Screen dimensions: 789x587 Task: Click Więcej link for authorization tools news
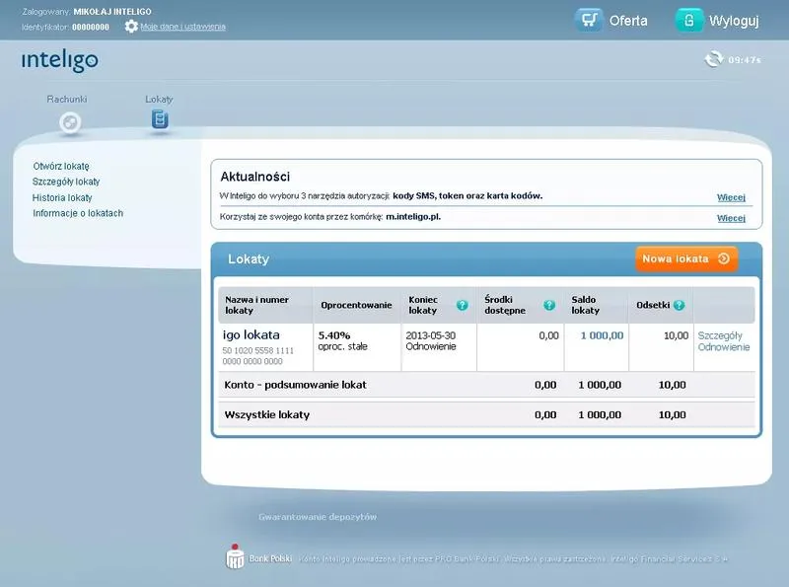(x=731, y=197)
